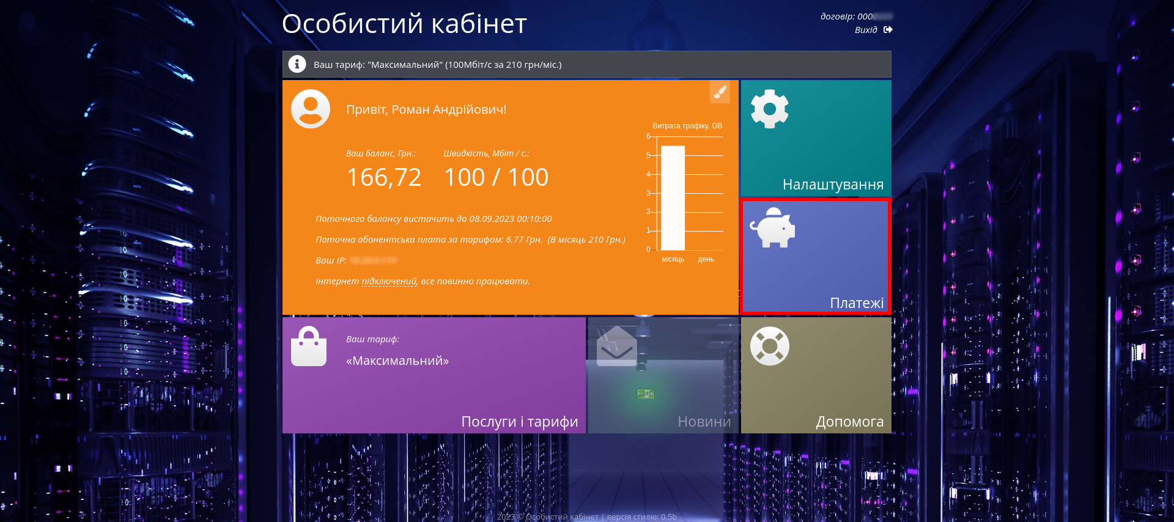The width and height of the screenshot is (1174, 522).
Task: Click the info icon in tariff bar
Action: click(x=297, y=64)
